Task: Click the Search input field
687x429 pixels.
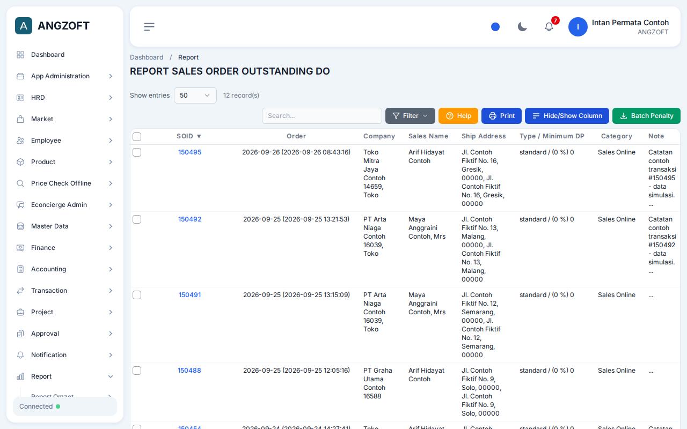Action: click(x=322, y=116)
